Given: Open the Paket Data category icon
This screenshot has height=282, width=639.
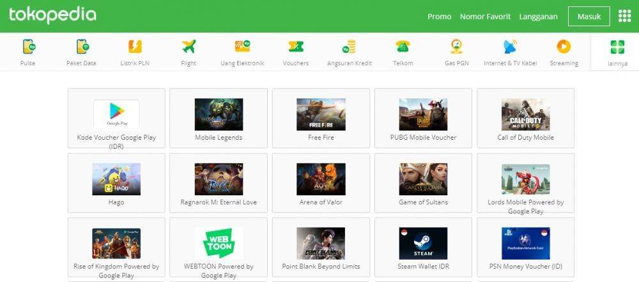Looking at the screenshot, I should click(82, 47).
